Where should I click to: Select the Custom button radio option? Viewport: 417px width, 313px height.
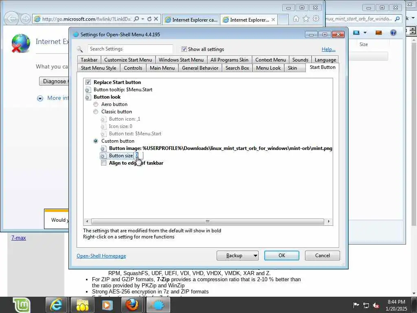click(x=96, y=141)
